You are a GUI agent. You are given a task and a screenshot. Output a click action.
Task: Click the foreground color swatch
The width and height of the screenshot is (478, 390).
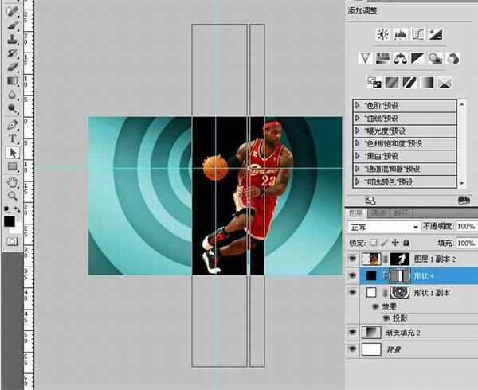(9, 220)
